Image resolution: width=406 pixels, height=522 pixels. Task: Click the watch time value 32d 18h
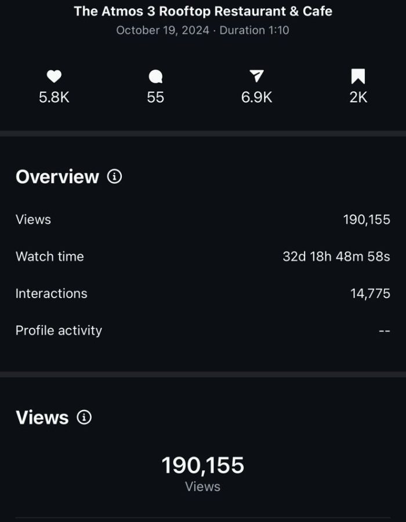tap(336, 256)
